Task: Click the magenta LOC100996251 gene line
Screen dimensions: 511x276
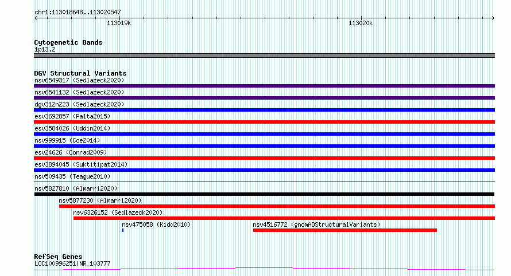Action: click(264, 269)
